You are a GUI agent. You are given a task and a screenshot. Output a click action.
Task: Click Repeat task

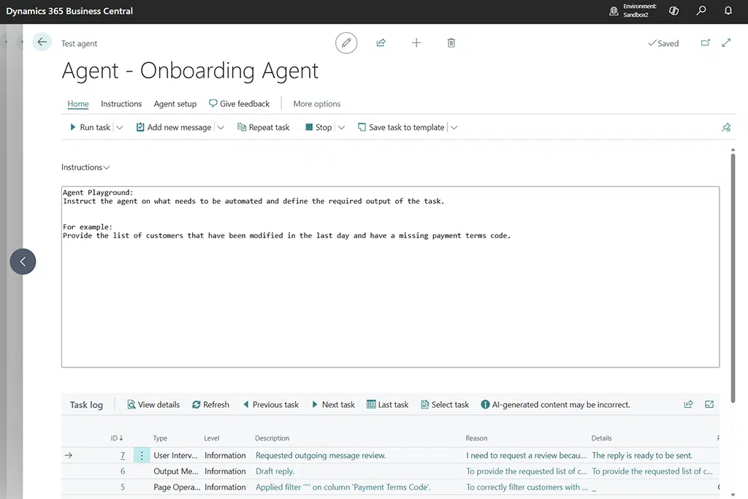coord(263,127)
